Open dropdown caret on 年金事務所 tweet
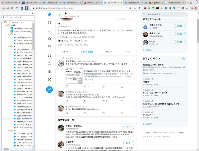This screenshot has height=151, width=199. point(133,107)
